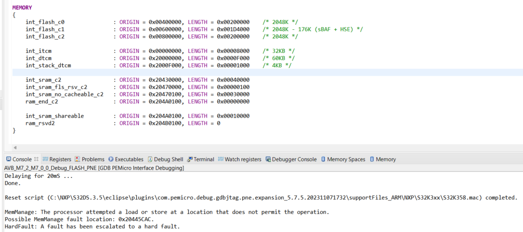The image size is (523, 232).
Task: Click the int_flash_c2 region name
Action: (x=45, y=37)
